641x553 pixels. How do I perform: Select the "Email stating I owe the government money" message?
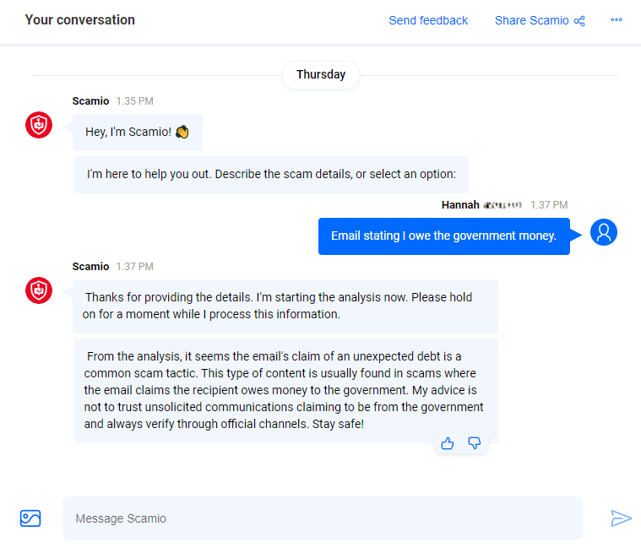tap(443, 236)
